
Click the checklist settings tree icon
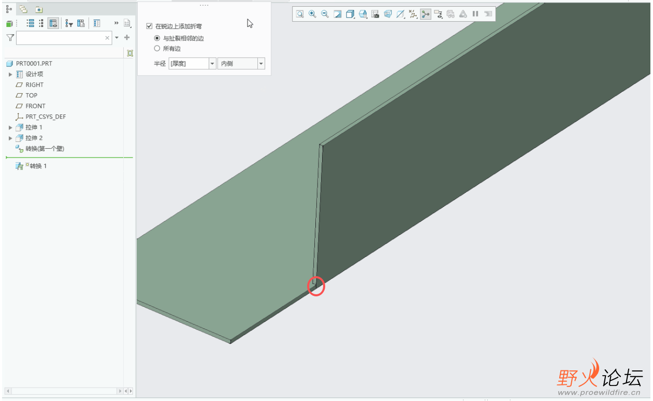coord(97,23)
